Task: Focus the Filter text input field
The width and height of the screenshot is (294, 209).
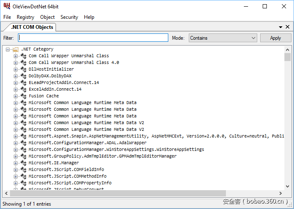Action: coord(93,38)
